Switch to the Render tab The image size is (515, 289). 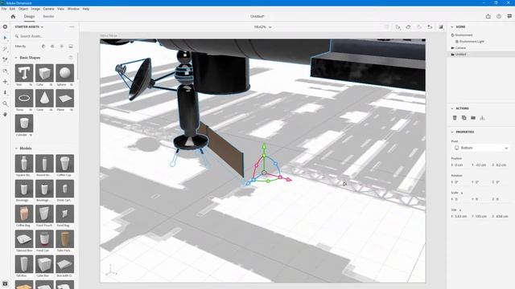tap(48, 16)
